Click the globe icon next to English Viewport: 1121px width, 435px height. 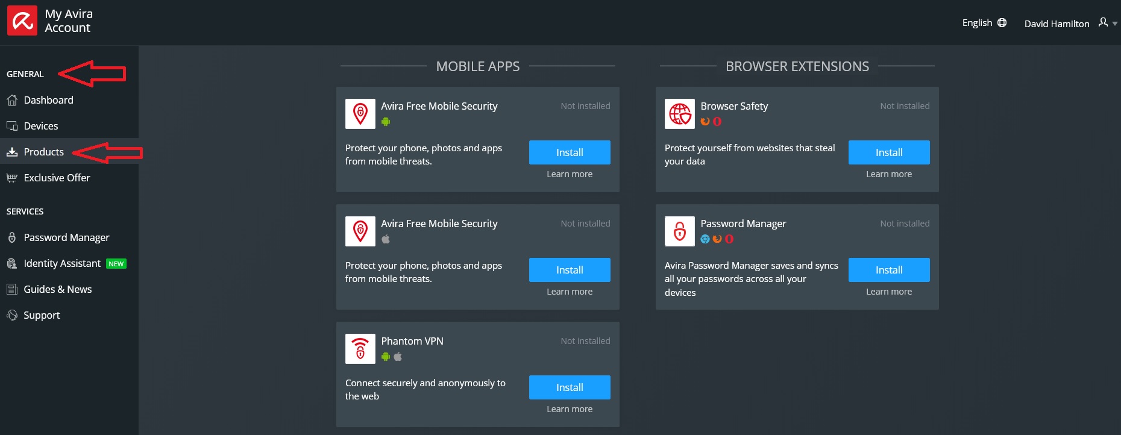(1002, 23)
